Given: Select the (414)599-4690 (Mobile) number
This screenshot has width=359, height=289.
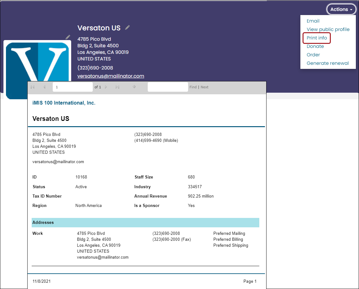Looking at the screenshot, I should [x=156, y=140].
